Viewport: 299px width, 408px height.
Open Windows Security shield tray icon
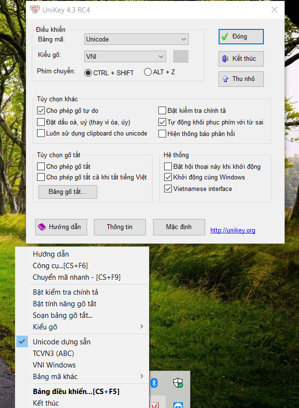pyautogui.click(x=178, y=383)
